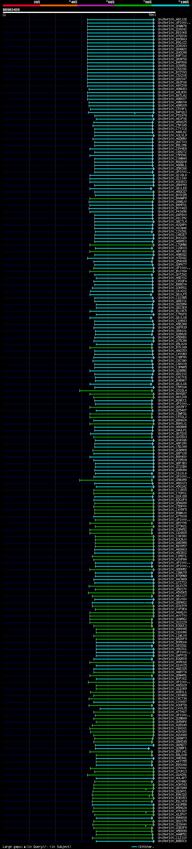Select the label UniRef100_Q5RZ66

pos(172,168)
